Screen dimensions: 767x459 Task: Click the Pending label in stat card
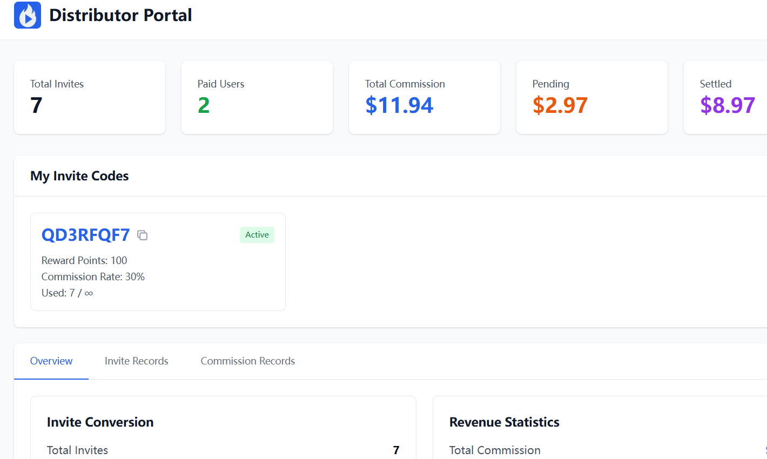click(x=551, y=84)
